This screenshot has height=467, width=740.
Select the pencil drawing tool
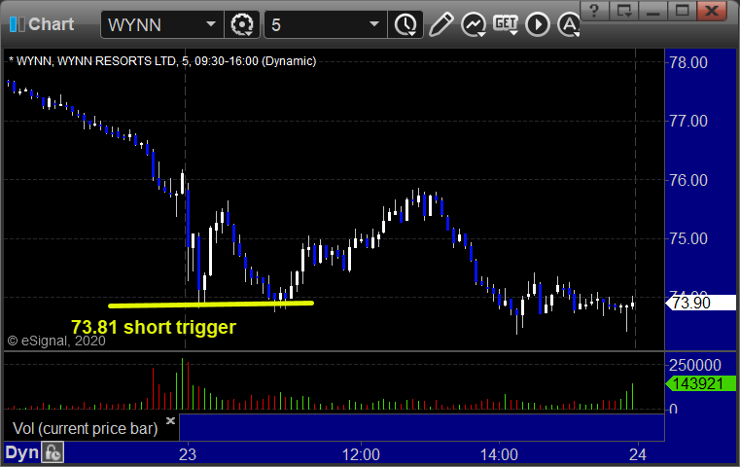tap(441, 24)
